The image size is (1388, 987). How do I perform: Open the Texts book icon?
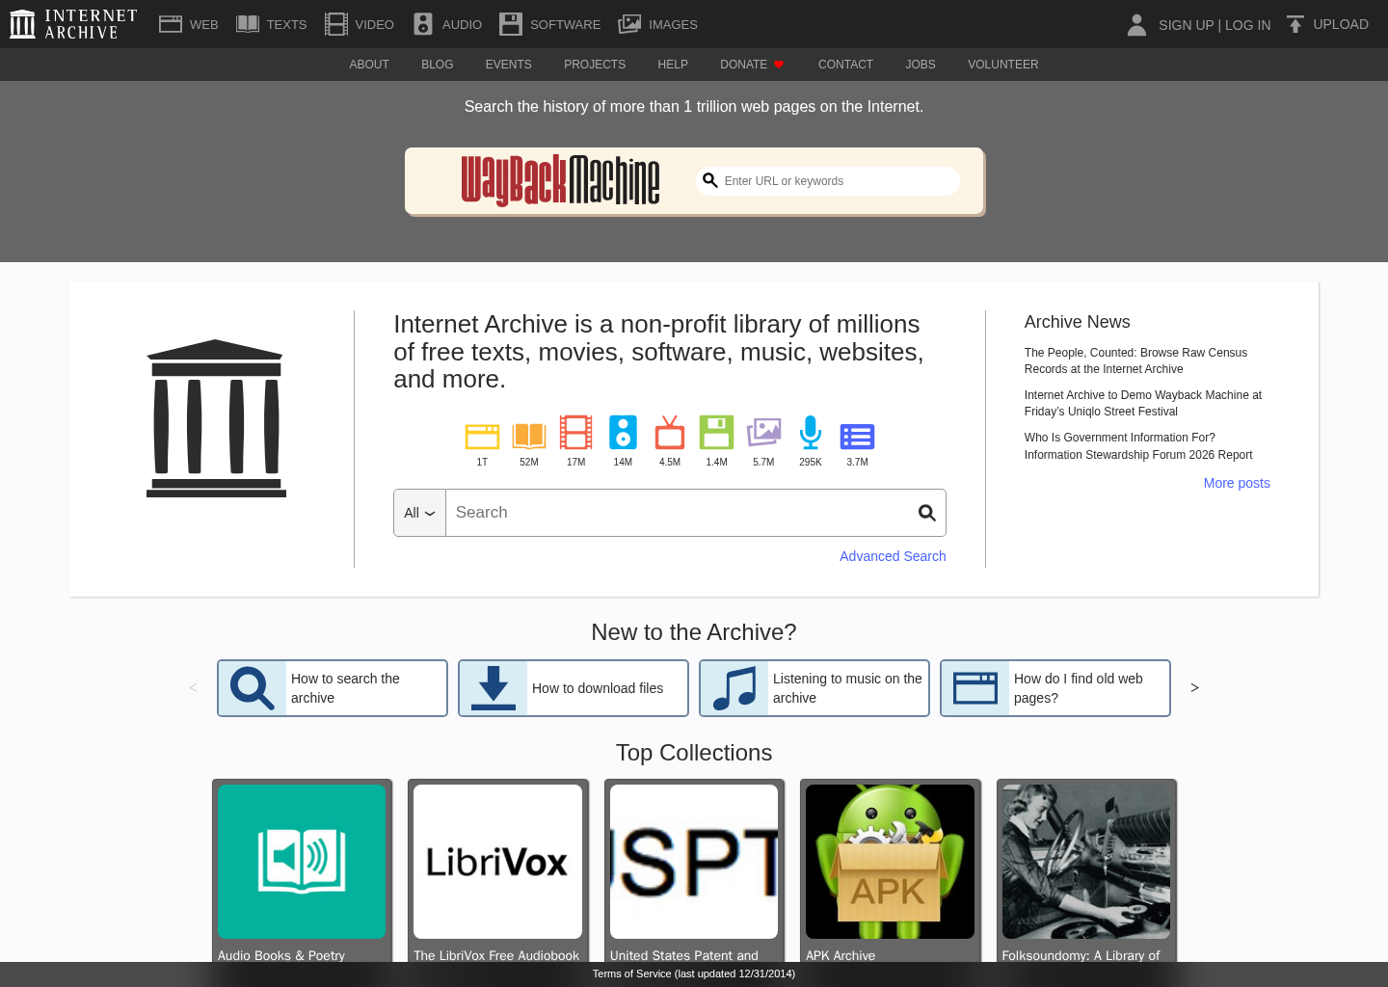[x=248, y=24]
